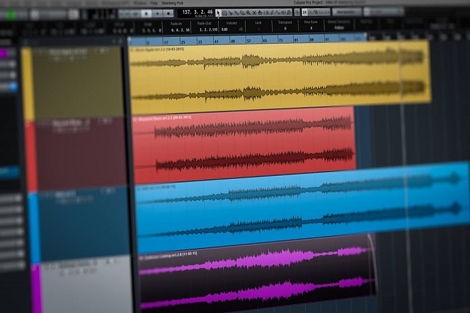
Task: Click the Transpose value field
Action: (x=285, y=28)
